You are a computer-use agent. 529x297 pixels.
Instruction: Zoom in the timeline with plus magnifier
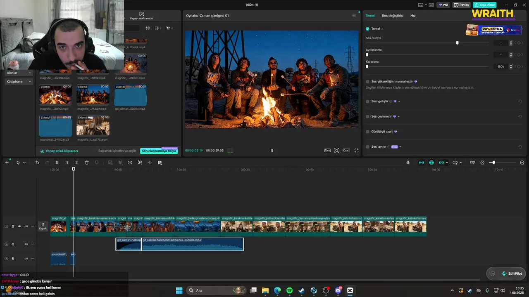(522, 163)
